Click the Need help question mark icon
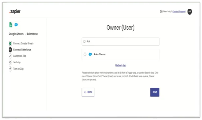Screen dimensions: 202x120 click(x=161, y=12)
